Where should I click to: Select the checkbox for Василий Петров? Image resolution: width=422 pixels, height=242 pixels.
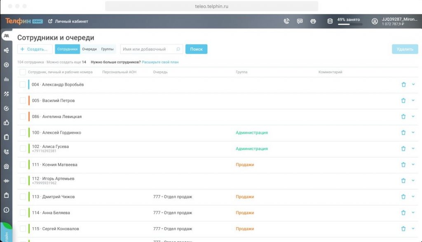[23, 101]
